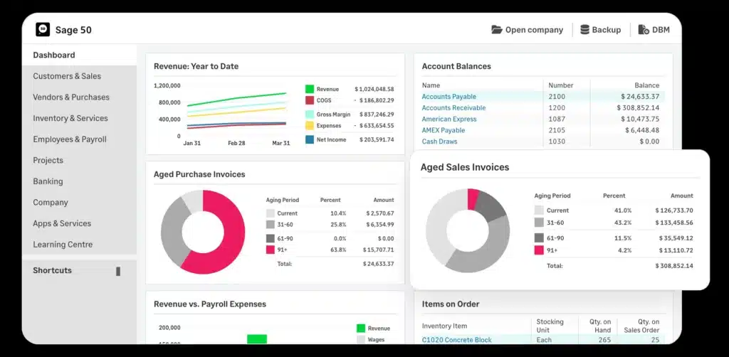Click the Qty. on Sales Order header

pos(641,326)
